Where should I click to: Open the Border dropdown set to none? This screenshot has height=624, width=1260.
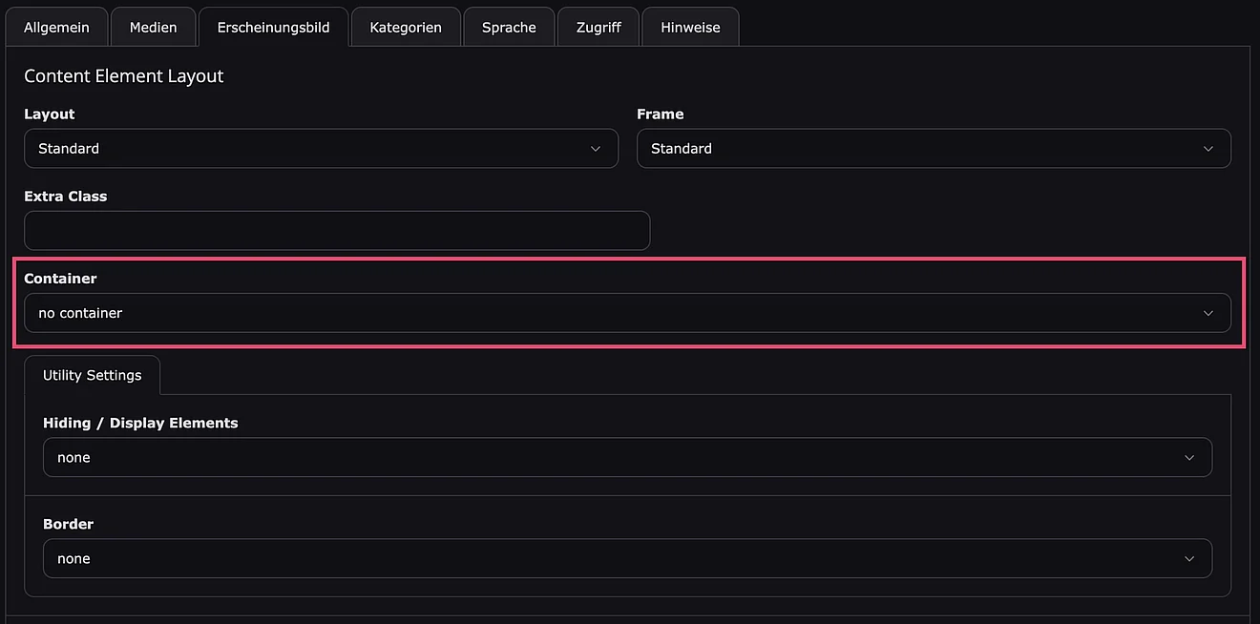(627, 559)
